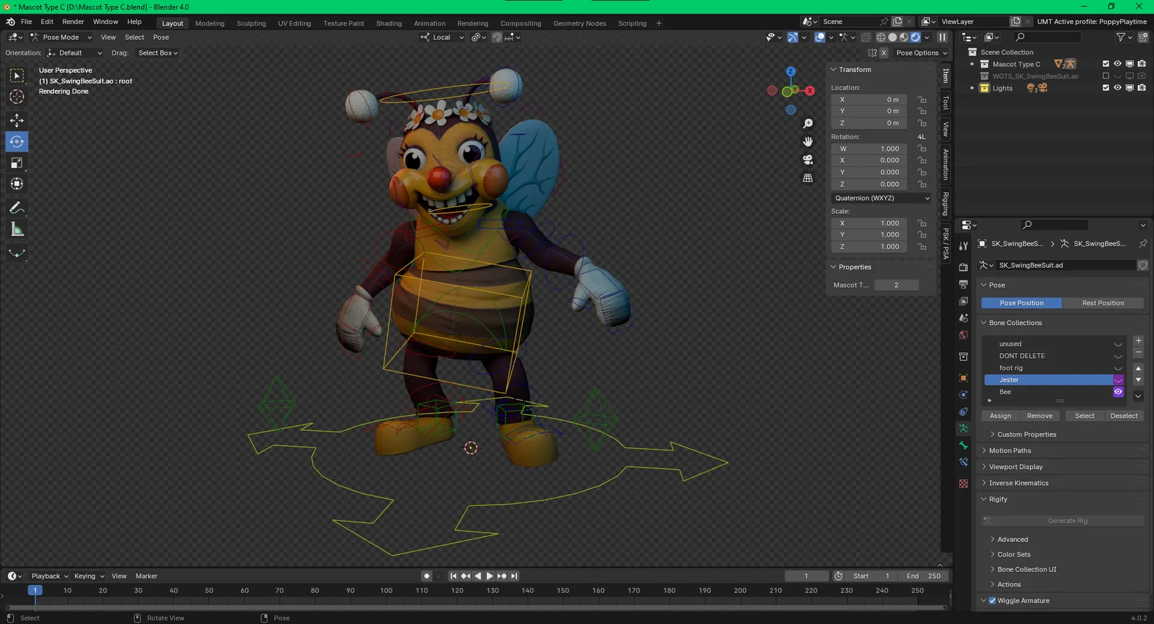The height and width of the screenshot is (624, 1154).
Task: Toggle the camera view icon
Action: [808, 159]
